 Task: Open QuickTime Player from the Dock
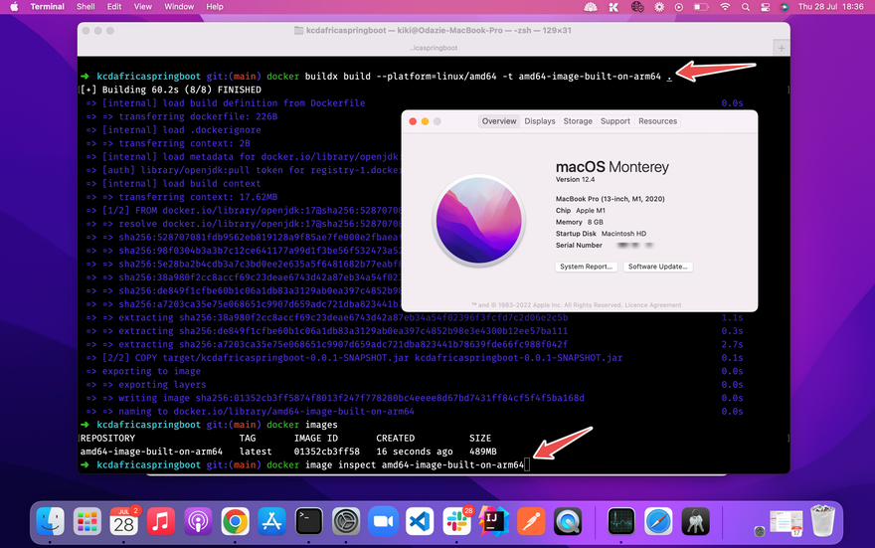[x=568, y=522]
